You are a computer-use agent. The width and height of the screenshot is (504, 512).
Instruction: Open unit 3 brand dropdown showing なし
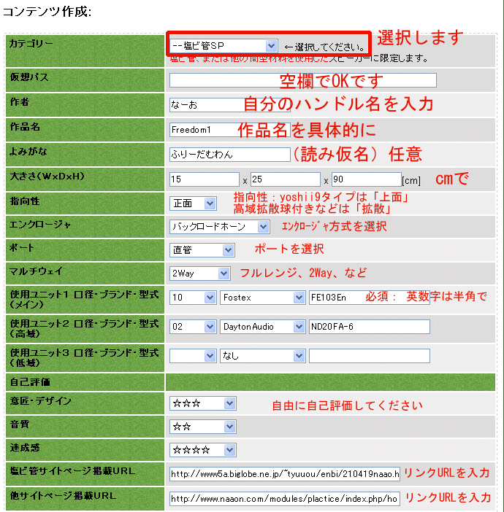click(x=262, y=356)
